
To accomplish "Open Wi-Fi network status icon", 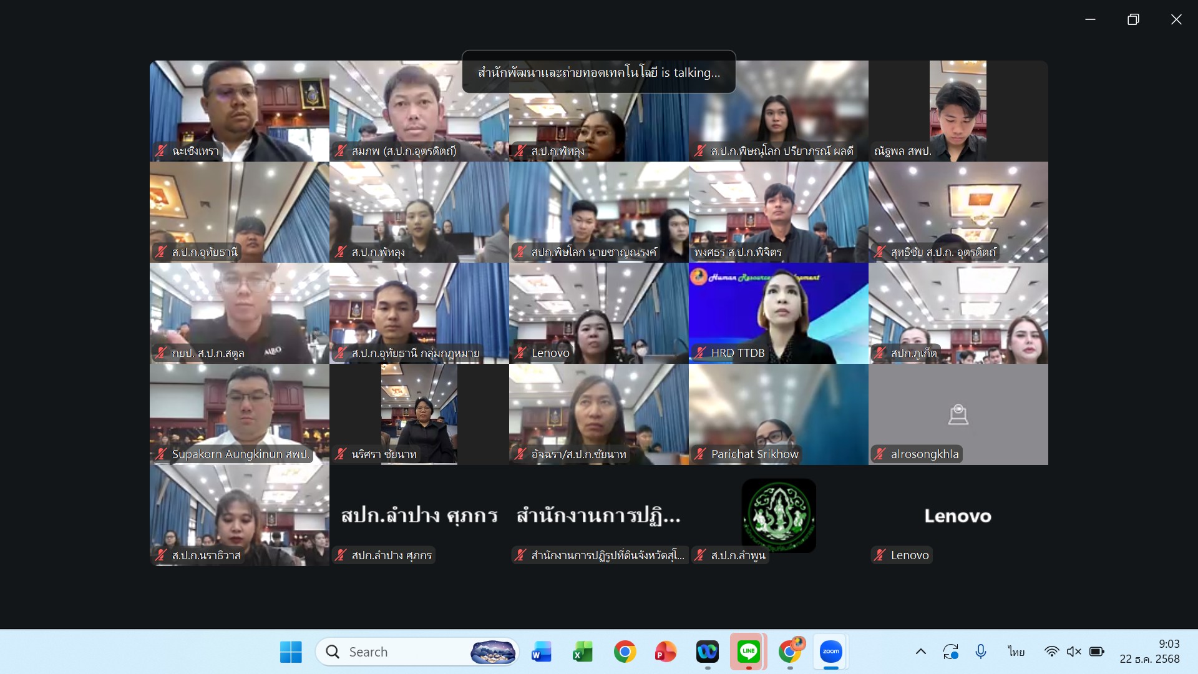I will pyautogui.click(x=1051, y=652).
